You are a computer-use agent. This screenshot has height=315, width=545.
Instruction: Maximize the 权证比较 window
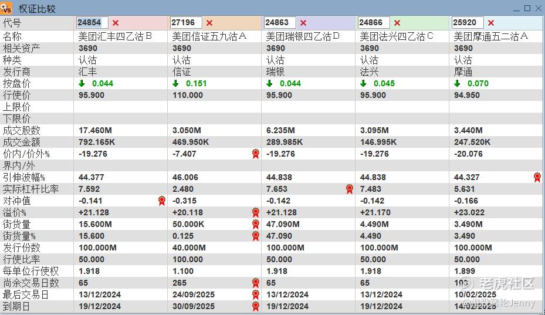[x=527, y=8]
